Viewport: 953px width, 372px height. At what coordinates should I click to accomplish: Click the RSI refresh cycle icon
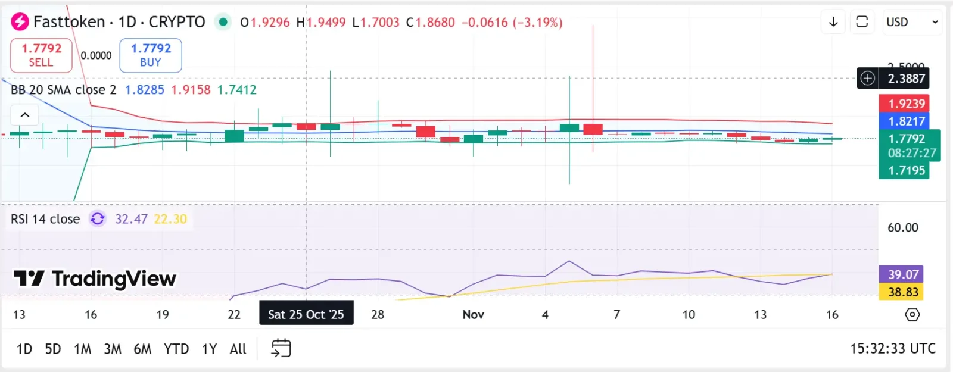point(98,219)
